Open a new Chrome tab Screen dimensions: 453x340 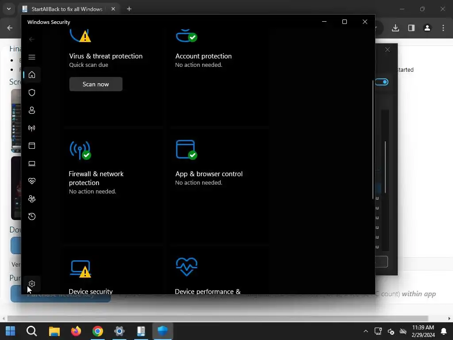(x=129, y=9)
